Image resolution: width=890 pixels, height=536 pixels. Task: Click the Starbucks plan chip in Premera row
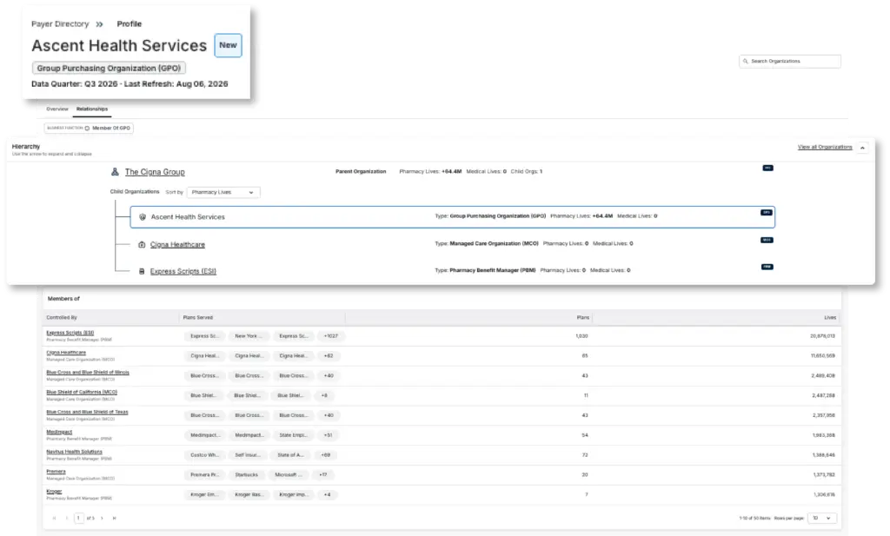(x=246, y=474)
